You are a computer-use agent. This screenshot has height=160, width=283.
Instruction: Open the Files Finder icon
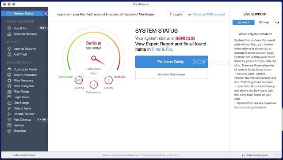click(x=9, y=92)
